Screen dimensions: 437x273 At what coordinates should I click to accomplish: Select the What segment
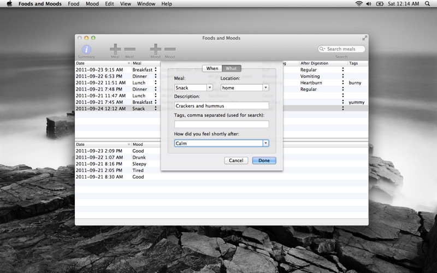231,68
